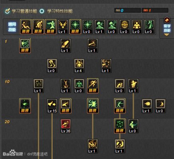Click the Lv 15 arrow skill icon
The width and height of the screenshot is (174, 159).
pos(52,106)
